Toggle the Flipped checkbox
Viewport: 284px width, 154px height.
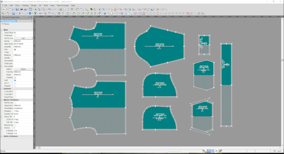(x=15, y=86)
